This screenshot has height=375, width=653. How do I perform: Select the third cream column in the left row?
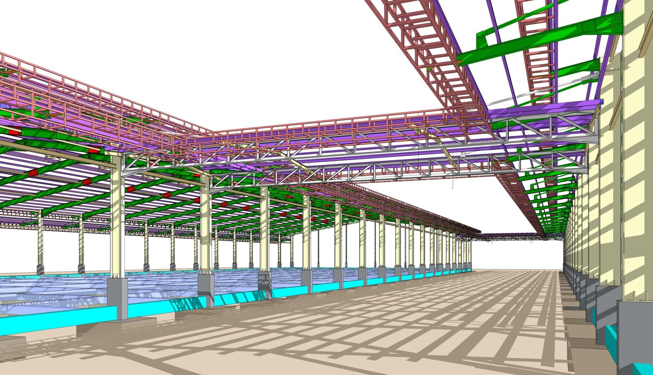264,229
